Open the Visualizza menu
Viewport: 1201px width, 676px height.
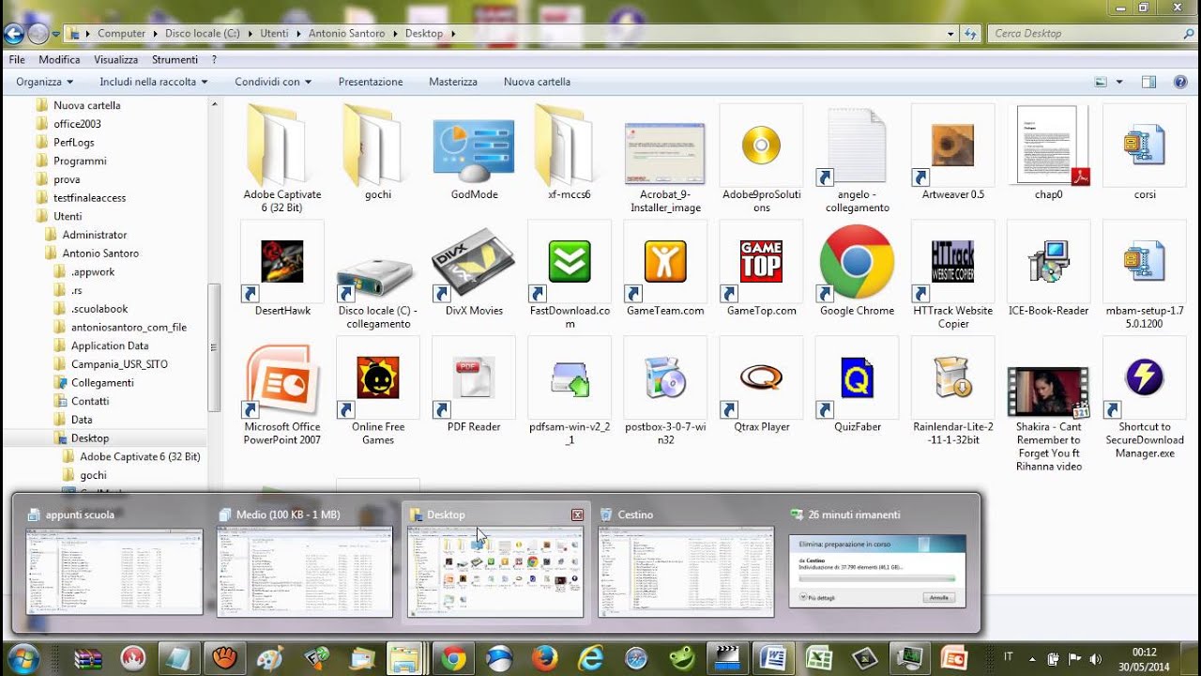pos(115,59)
